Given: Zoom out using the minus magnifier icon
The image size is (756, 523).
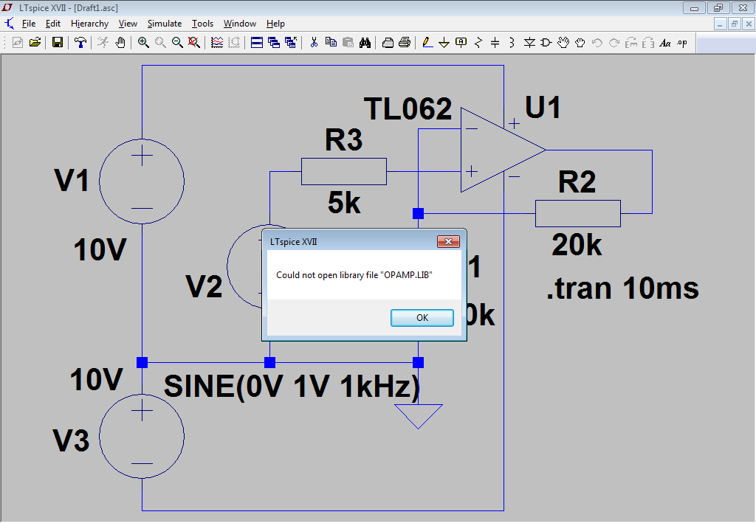Looking at the screenshot, I should [x=177, y=43].
